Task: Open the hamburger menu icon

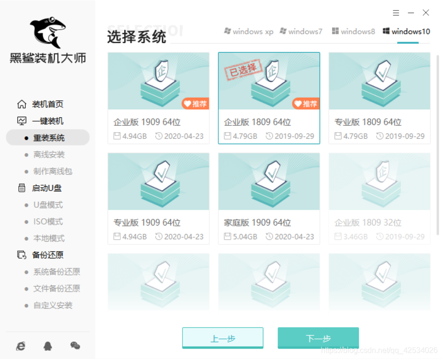Action: tap(396, 13)
